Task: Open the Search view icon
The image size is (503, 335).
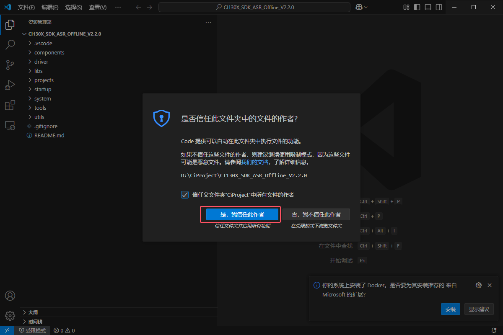Action: pyautogui.click(x=10, y=44)
